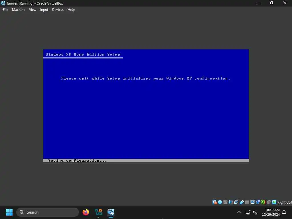Click the display settings status icon
Image resolution: width=292 pixels, height=219 pixels.
[253, 202]
